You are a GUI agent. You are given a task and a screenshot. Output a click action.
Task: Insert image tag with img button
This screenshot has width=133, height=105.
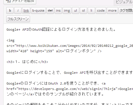[x=67, y=10]
